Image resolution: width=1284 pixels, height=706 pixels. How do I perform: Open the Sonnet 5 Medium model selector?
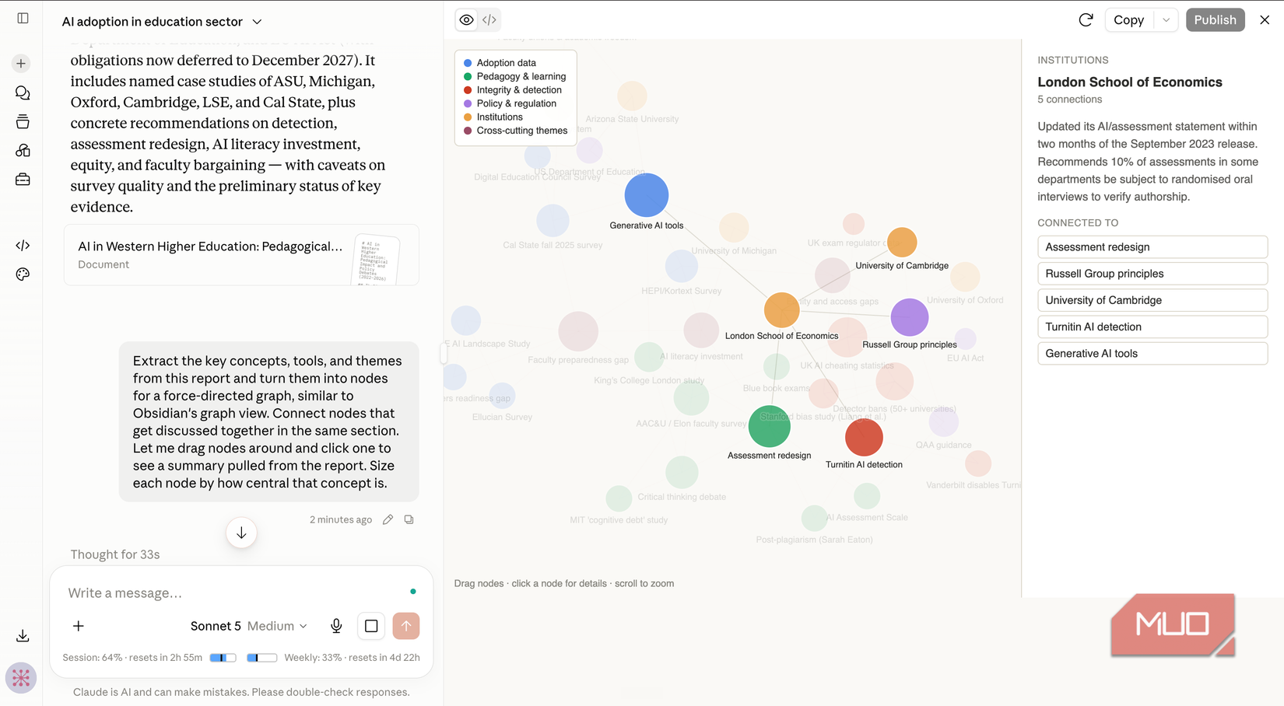point(249,626)
